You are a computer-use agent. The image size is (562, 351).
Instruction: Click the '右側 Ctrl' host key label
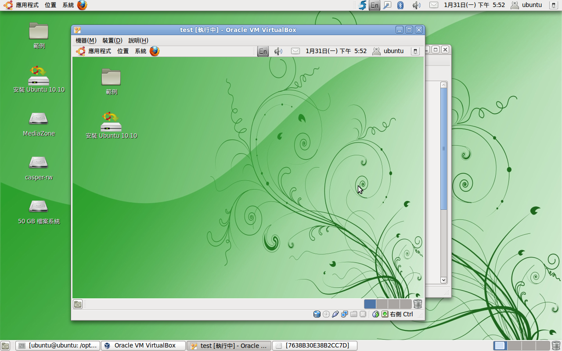pos(401,314)
